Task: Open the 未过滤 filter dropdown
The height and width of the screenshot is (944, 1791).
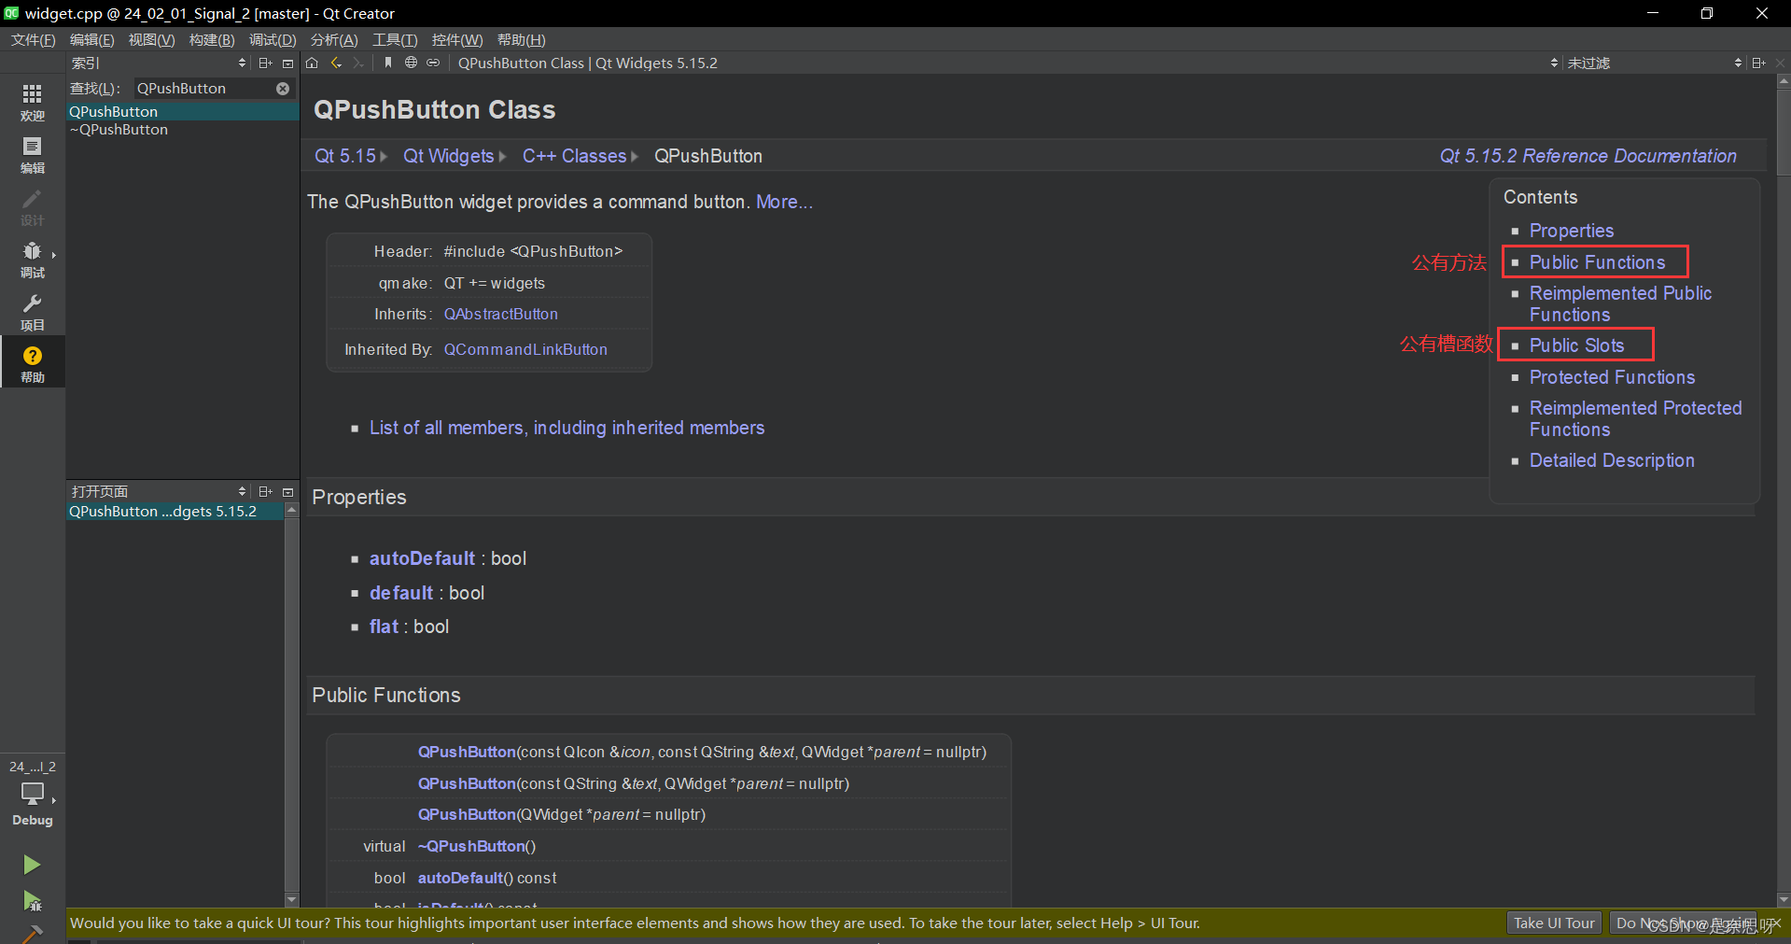Action: [1654, 63]
